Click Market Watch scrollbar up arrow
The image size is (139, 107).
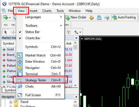click(x=75, y=43)
